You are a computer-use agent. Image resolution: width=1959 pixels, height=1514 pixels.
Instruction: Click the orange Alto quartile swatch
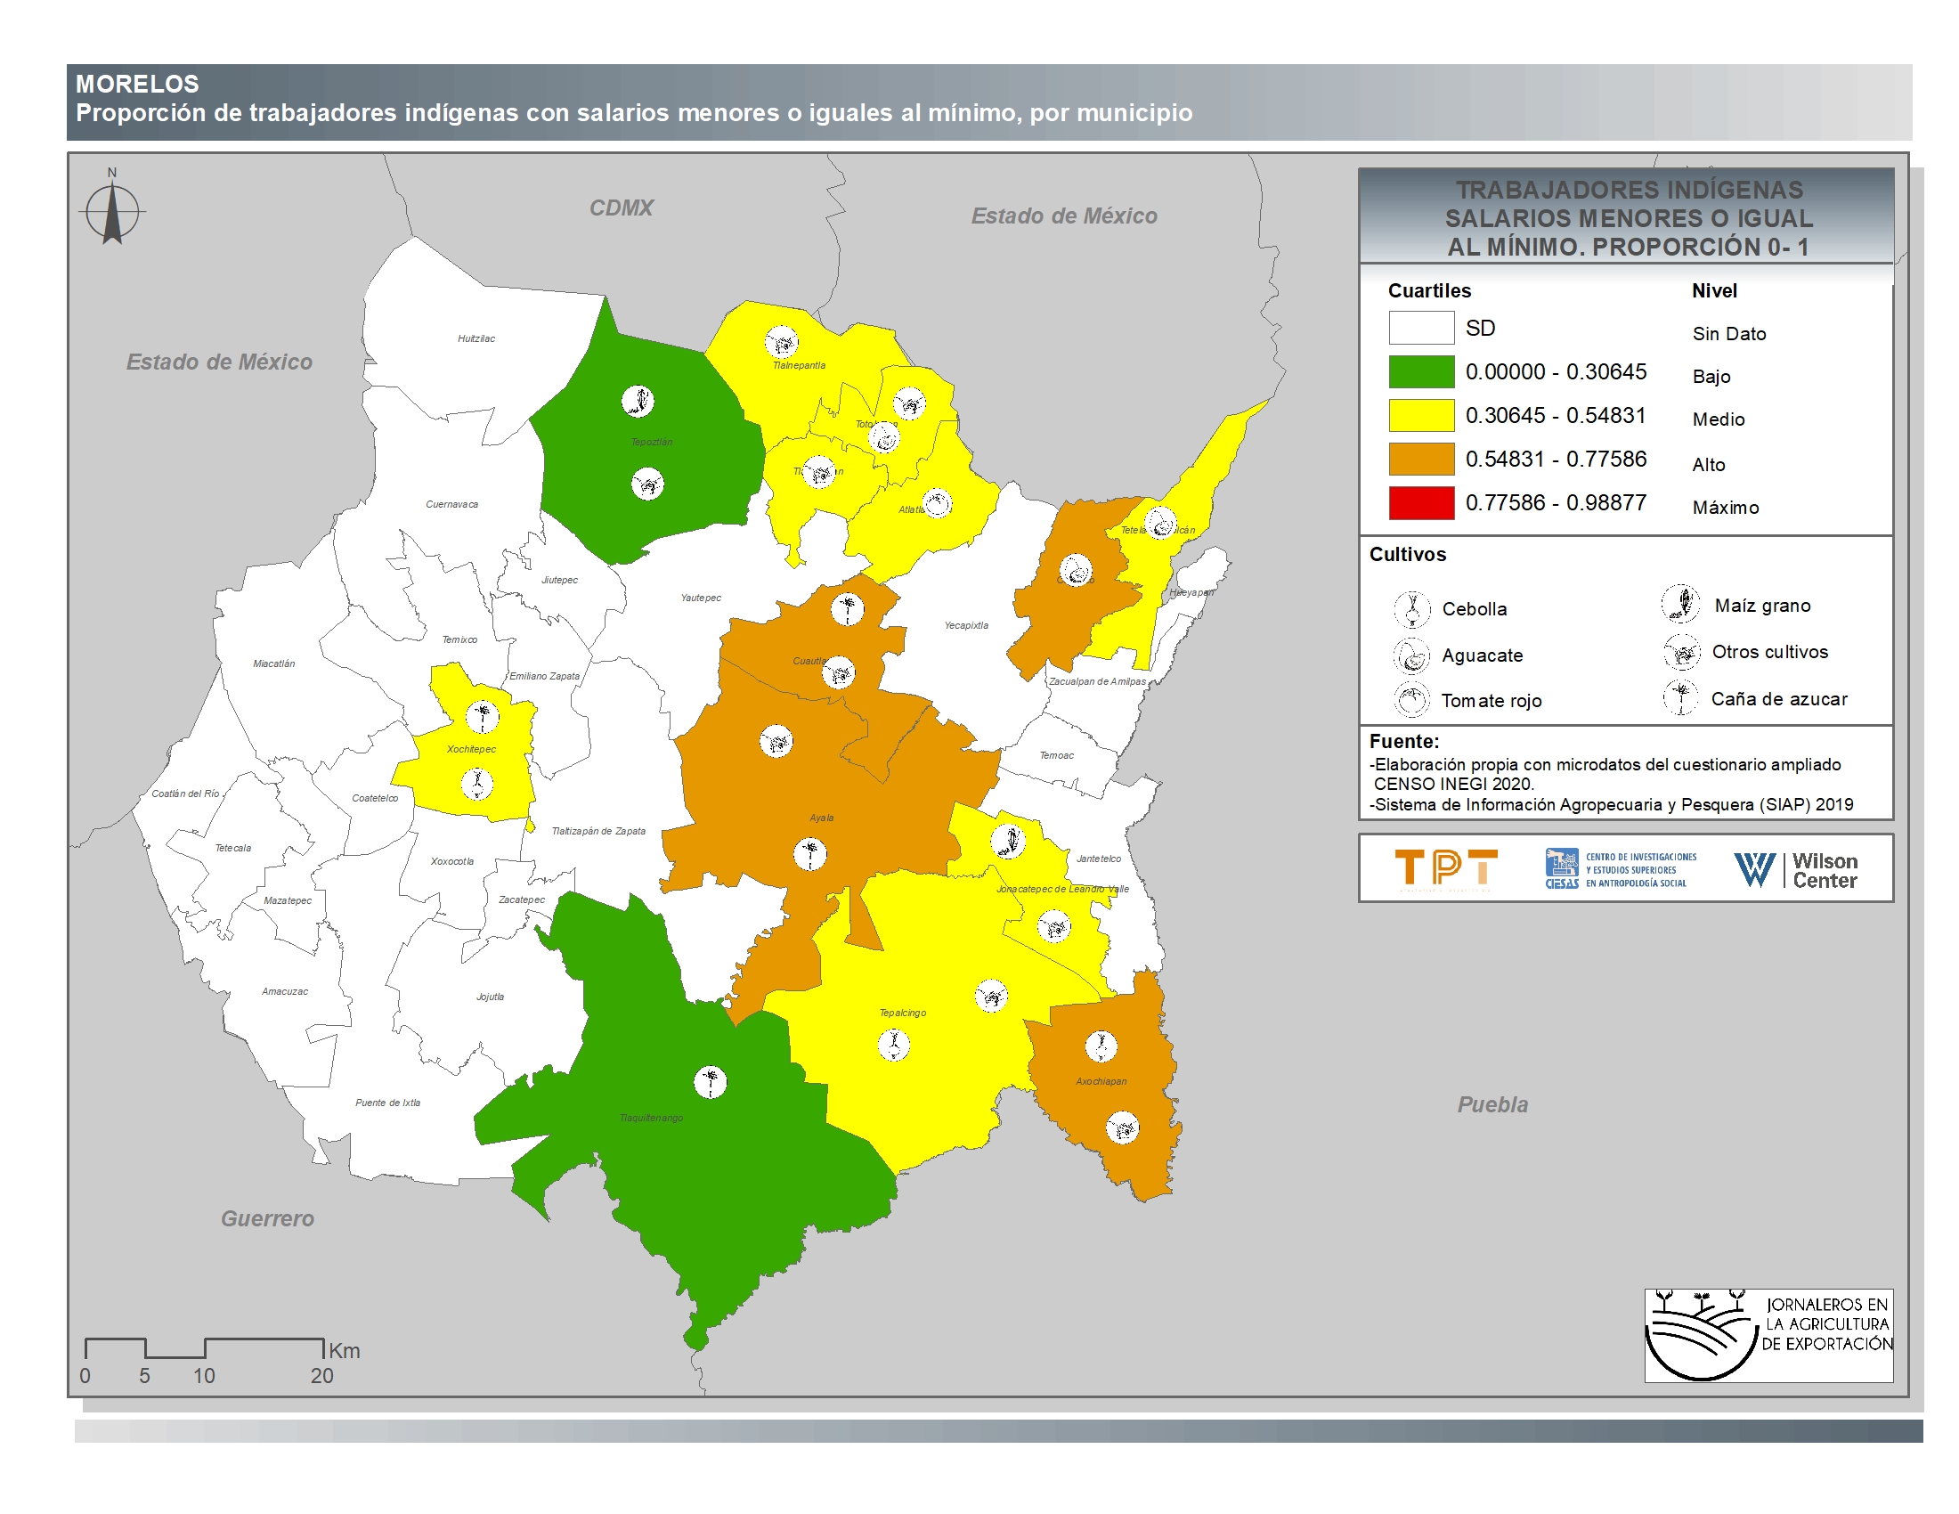pos(1421,460)
